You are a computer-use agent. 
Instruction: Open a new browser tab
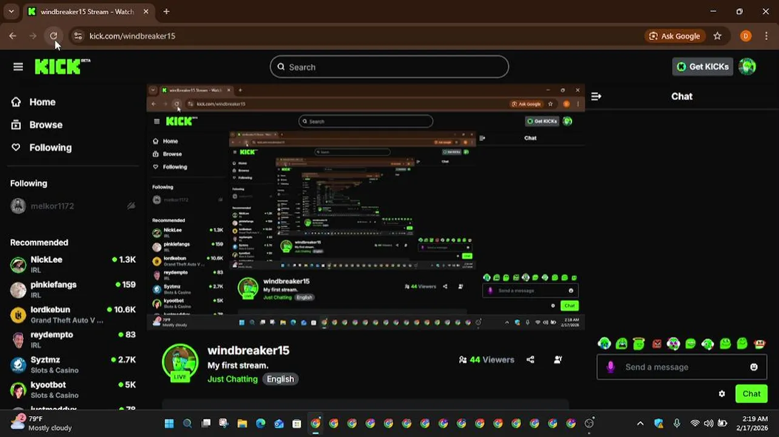click(x=166, y=12)
